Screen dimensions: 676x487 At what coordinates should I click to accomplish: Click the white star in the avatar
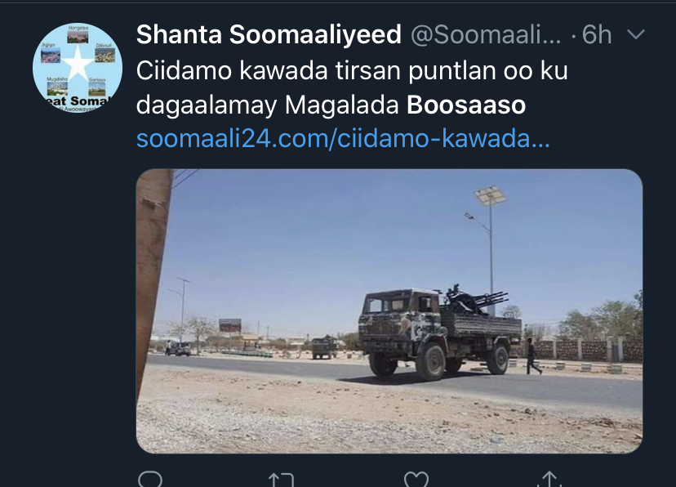(x=78, y=64)
